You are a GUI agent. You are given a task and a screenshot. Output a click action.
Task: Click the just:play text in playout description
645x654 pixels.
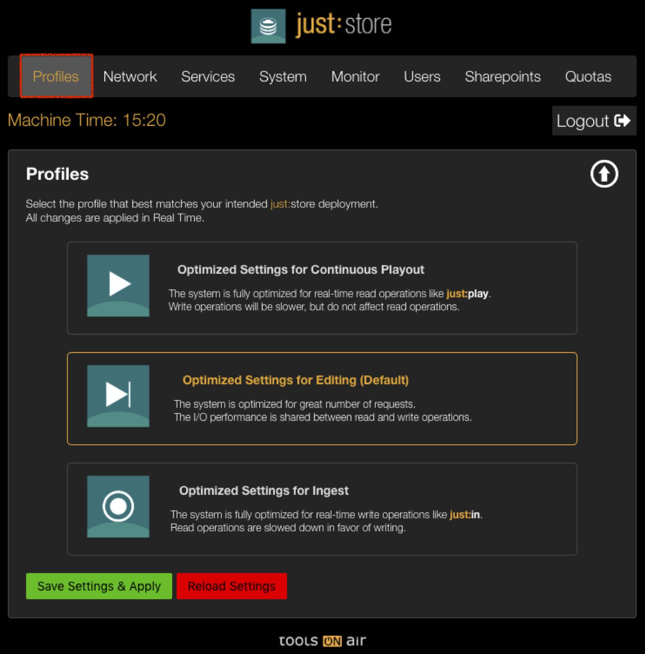point(467,294)
